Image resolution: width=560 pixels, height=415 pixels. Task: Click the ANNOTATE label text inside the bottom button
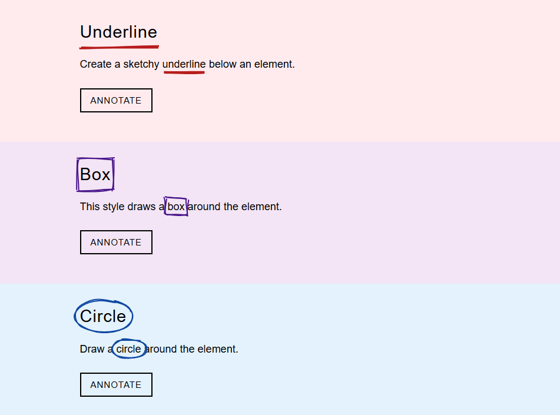[x=115, y=384]
